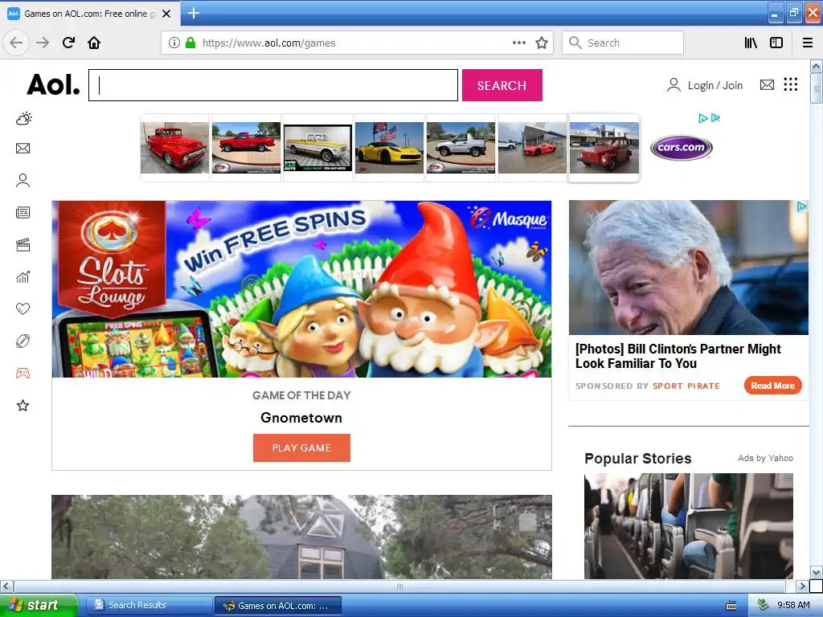Open a new tab with plus button
The width and height of the screenshot is (823, 617).
click(193, 13)
